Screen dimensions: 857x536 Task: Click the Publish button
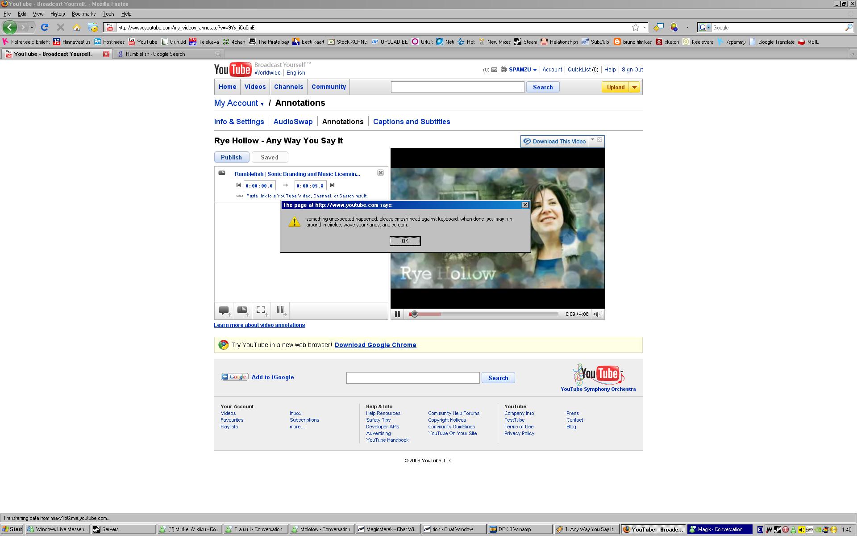(231, 157)
